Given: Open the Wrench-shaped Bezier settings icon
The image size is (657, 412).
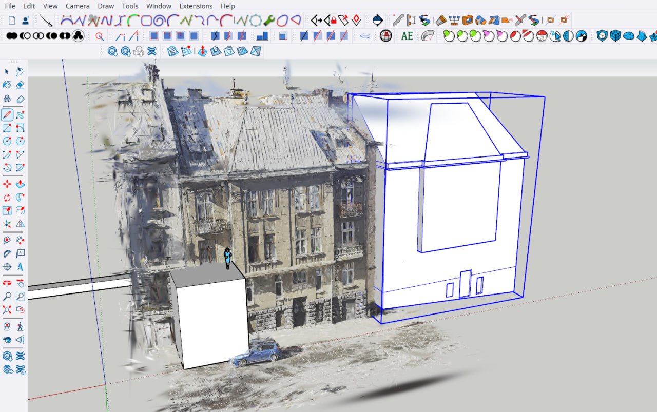Looking at the screenshot, I should tap(269, 21).
